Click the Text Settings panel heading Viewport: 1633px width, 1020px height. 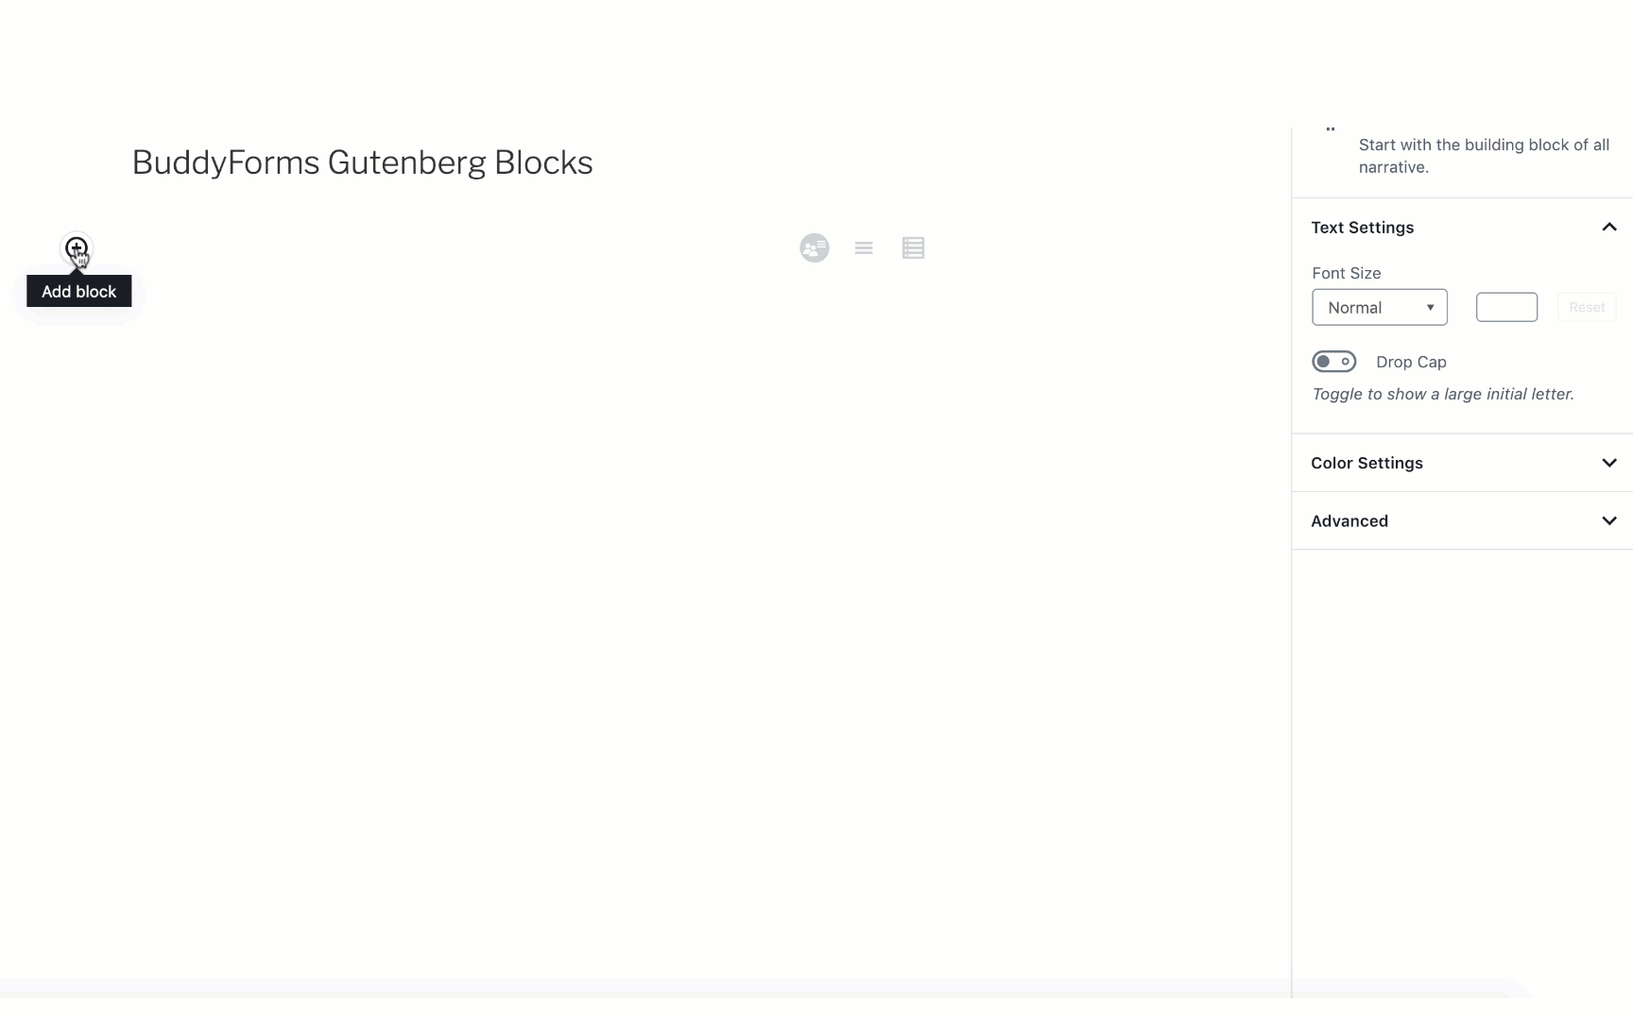pyautogui.click(x=1362, y=228)
